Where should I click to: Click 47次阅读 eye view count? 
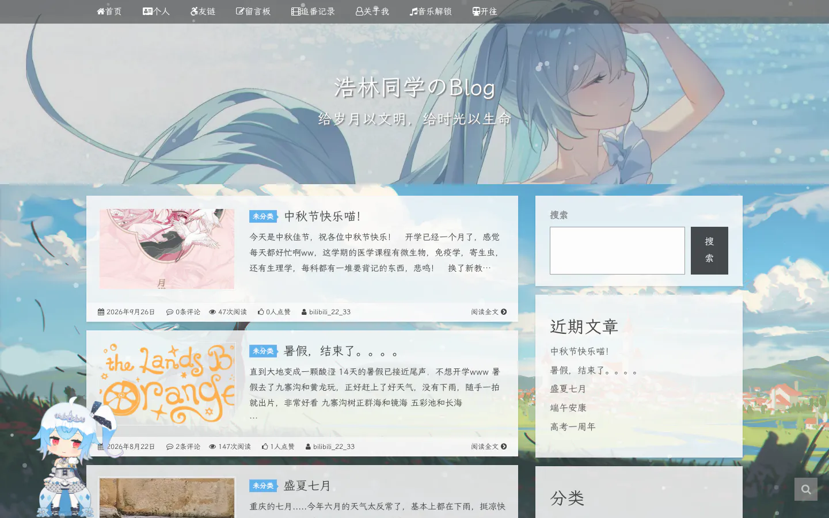228,312
